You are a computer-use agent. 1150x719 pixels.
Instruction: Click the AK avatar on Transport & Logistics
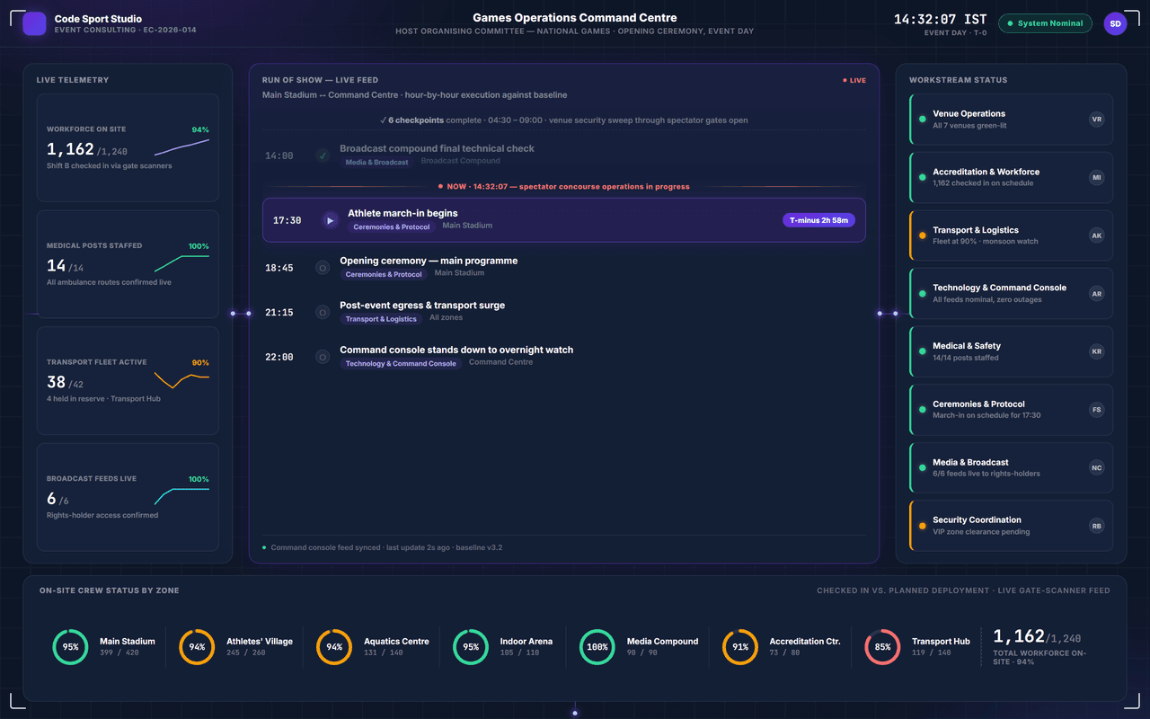[1096, 235]
